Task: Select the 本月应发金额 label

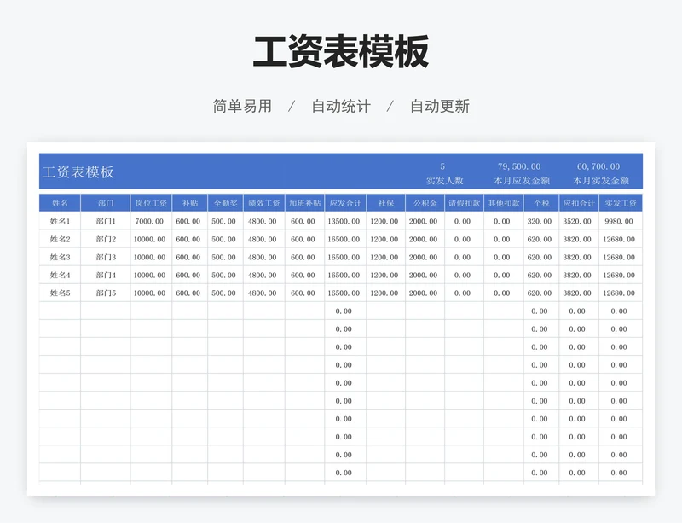Action: [x=522, y=181]
